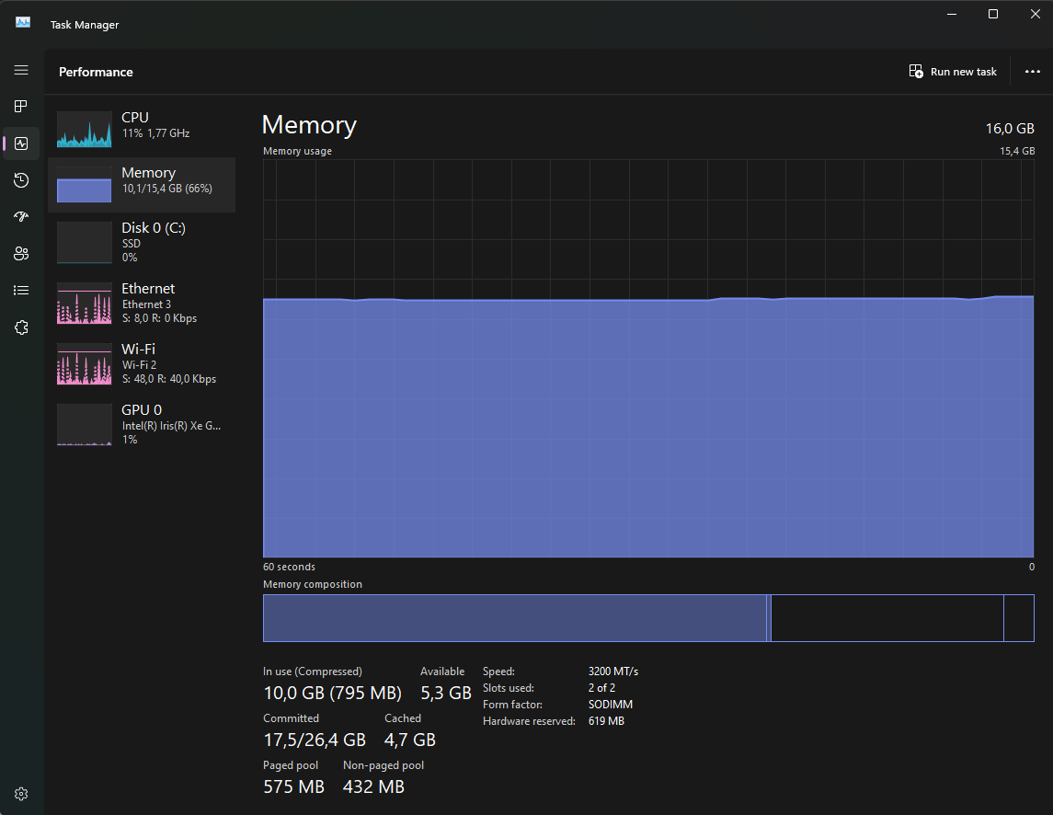This screenshot has height=815, width=1053.
Task: Click the 10,1/15,4 GB (66%) memory reading
Action: click(x=167, y=189)
